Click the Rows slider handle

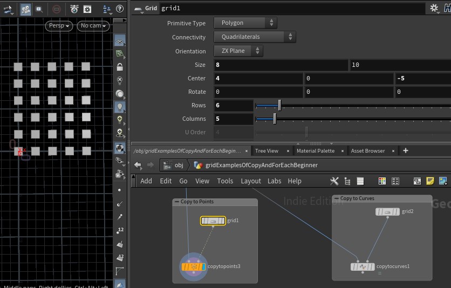279,105
